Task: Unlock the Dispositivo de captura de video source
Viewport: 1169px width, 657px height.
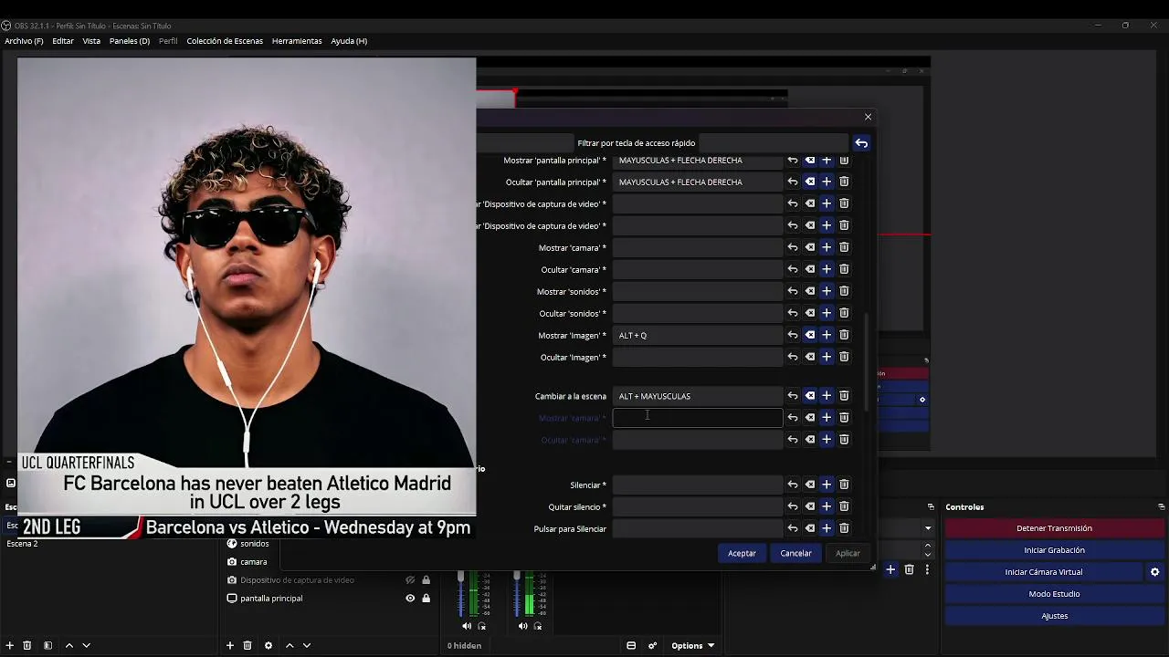Action: tap(426, 580)
